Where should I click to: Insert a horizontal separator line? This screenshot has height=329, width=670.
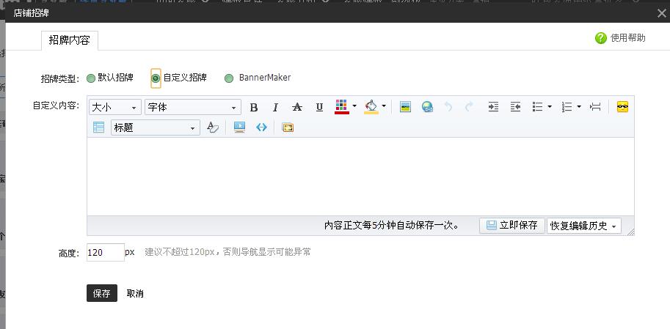(595, 107)
